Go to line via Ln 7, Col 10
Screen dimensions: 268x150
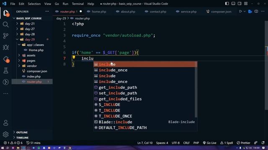145,143
